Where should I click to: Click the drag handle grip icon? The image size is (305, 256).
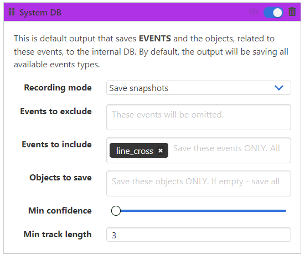coord(12,12)
